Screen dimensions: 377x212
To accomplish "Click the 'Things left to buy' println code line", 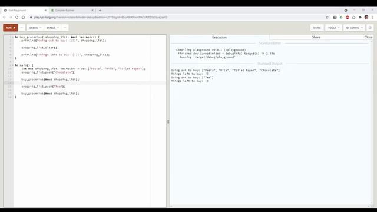I will click(x=65, y=55).
